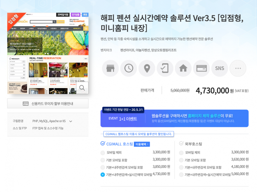Open 신용카드 무이자 할부 이용안내
Image resolution: width=257 pixels, height=192 pixels.
(x=48, y=104)
